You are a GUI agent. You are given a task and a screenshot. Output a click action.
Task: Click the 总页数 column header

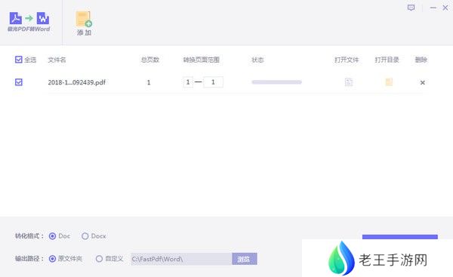coord(150,60)
